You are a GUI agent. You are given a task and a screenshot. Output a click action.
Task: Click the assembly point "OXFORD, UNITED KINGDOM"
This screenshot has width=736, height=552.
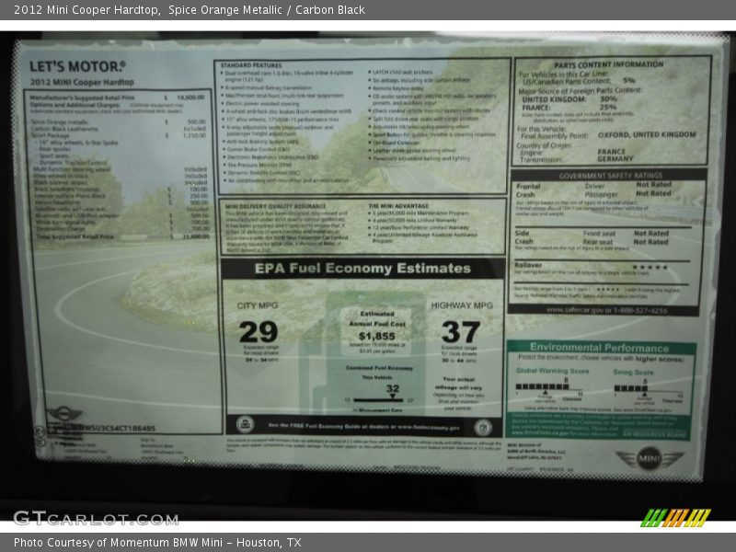pyautogui.click(x=647, y=134)
